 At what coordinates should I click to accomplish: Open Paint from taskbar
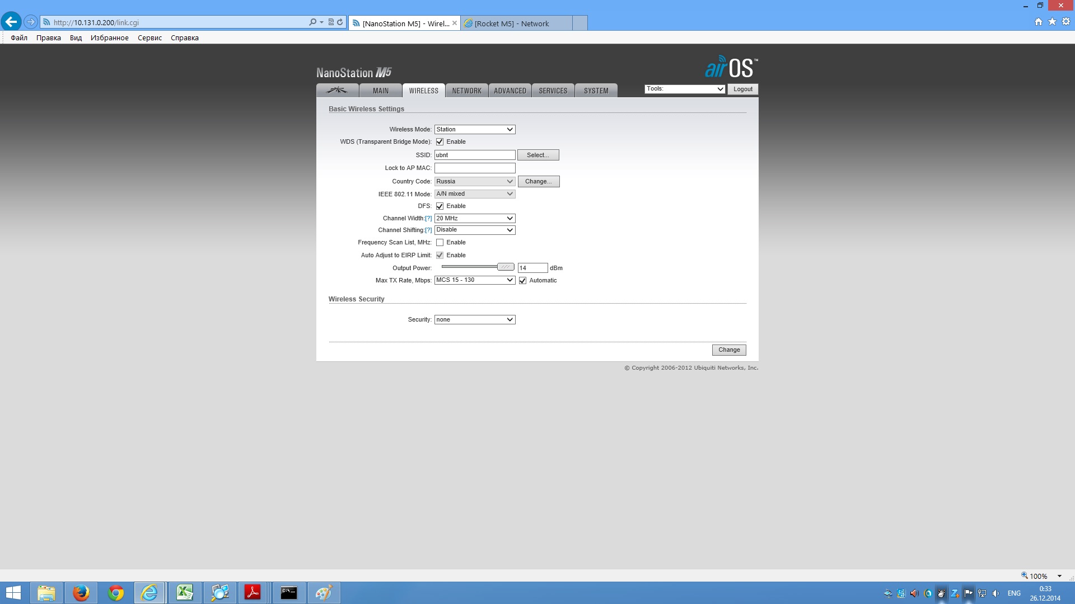tap(324, 593)
